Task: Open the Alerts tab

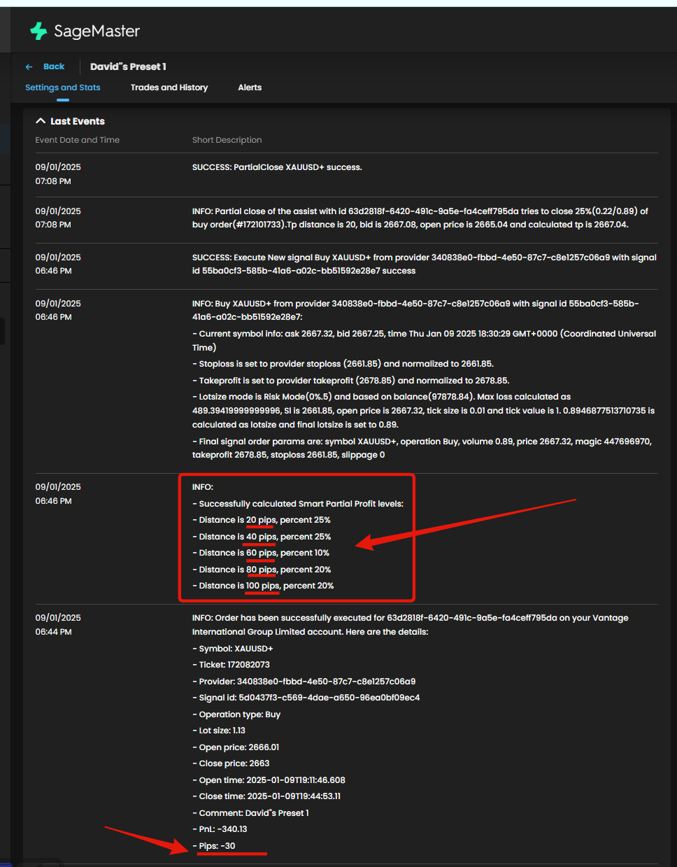Action: [250, 87]
